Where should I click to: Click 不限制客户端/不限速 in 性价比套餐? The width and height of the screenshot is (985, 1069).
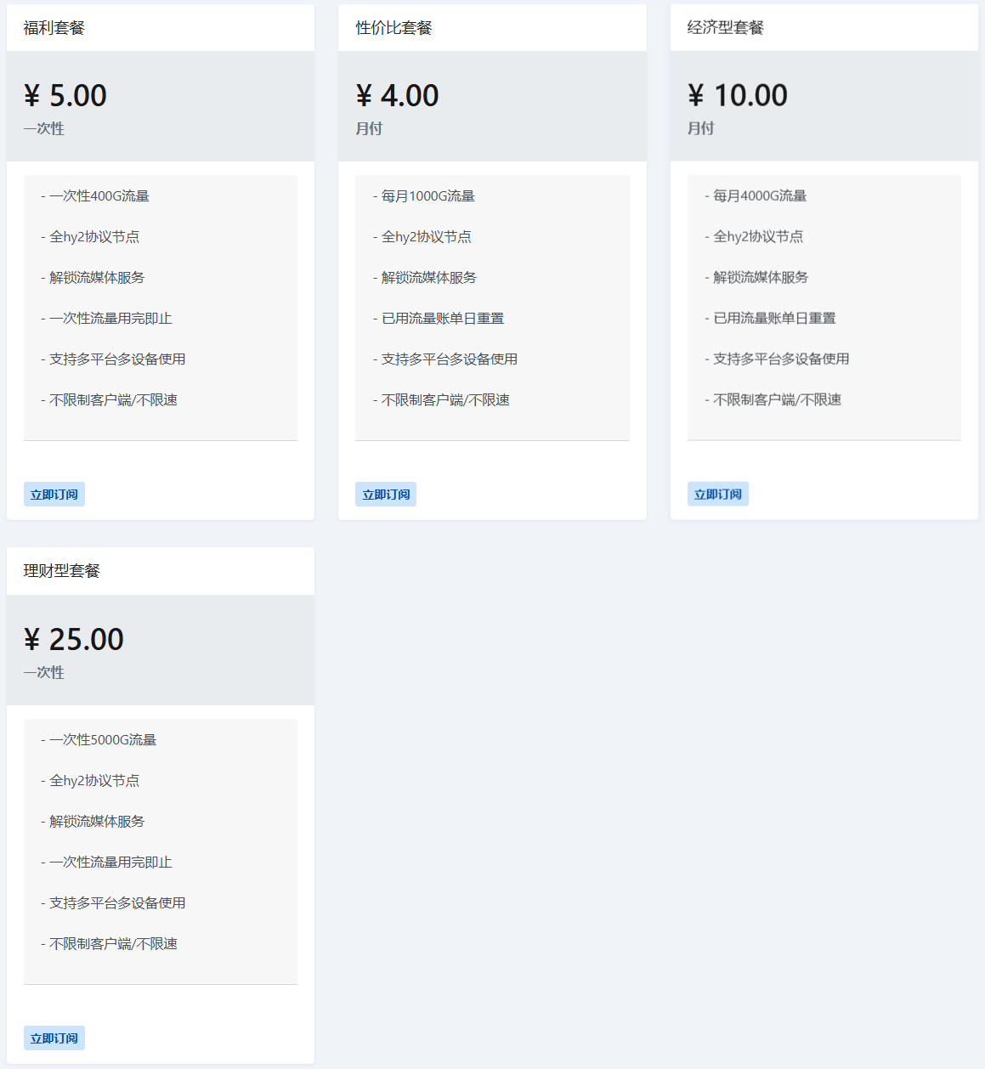(441, 400)
